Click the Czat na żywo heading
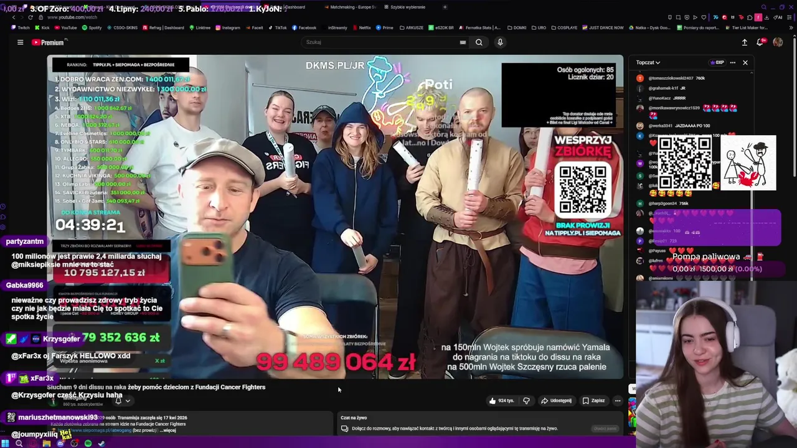This screenshot has height=448, width=797. [x=354, y=418]
